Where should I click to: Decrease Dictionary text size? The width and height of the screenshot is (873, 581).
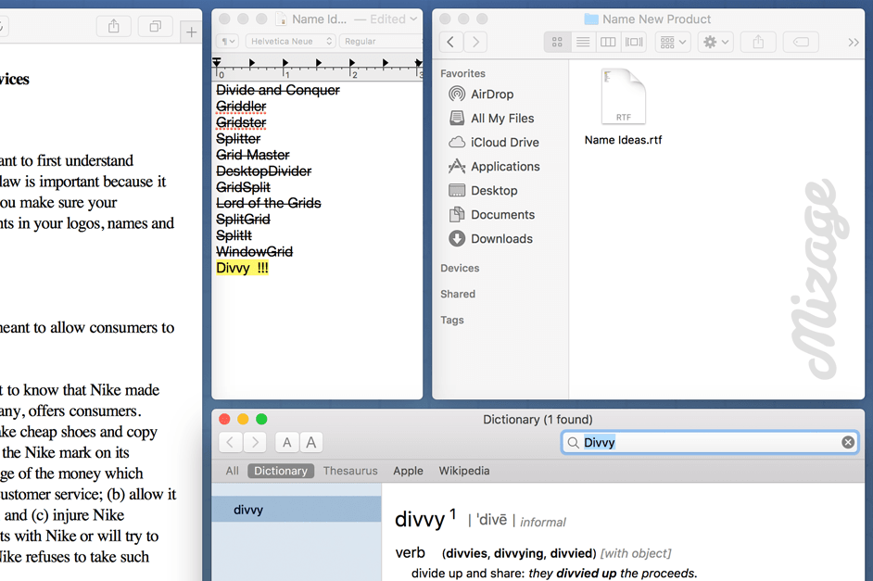pyautogui.click(x=286, y=442)
